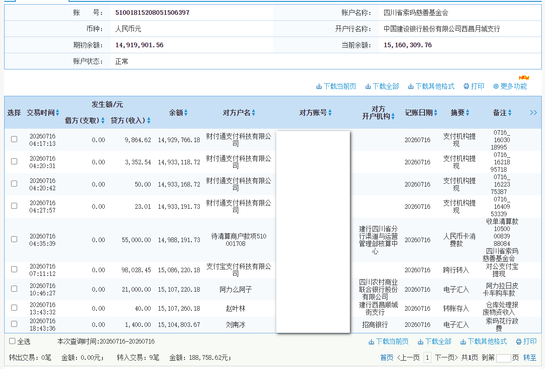Sort by summary column arrows
The width and height of the screenshot is (545, 369).
tap(468, 113)
